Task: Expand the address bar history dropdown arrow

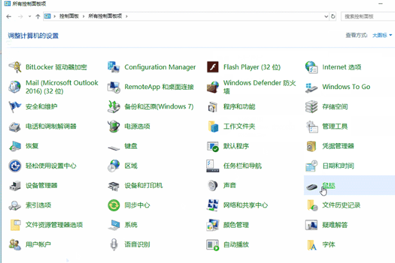Action: point(326,17)
